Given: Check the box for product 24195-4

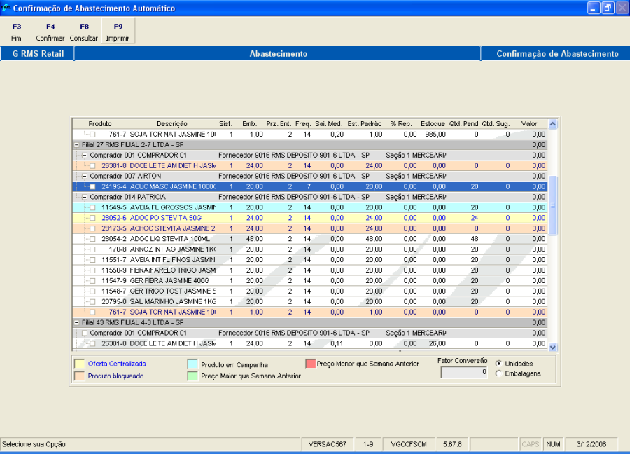Looking at the screenshot, I should pos(92,186).
